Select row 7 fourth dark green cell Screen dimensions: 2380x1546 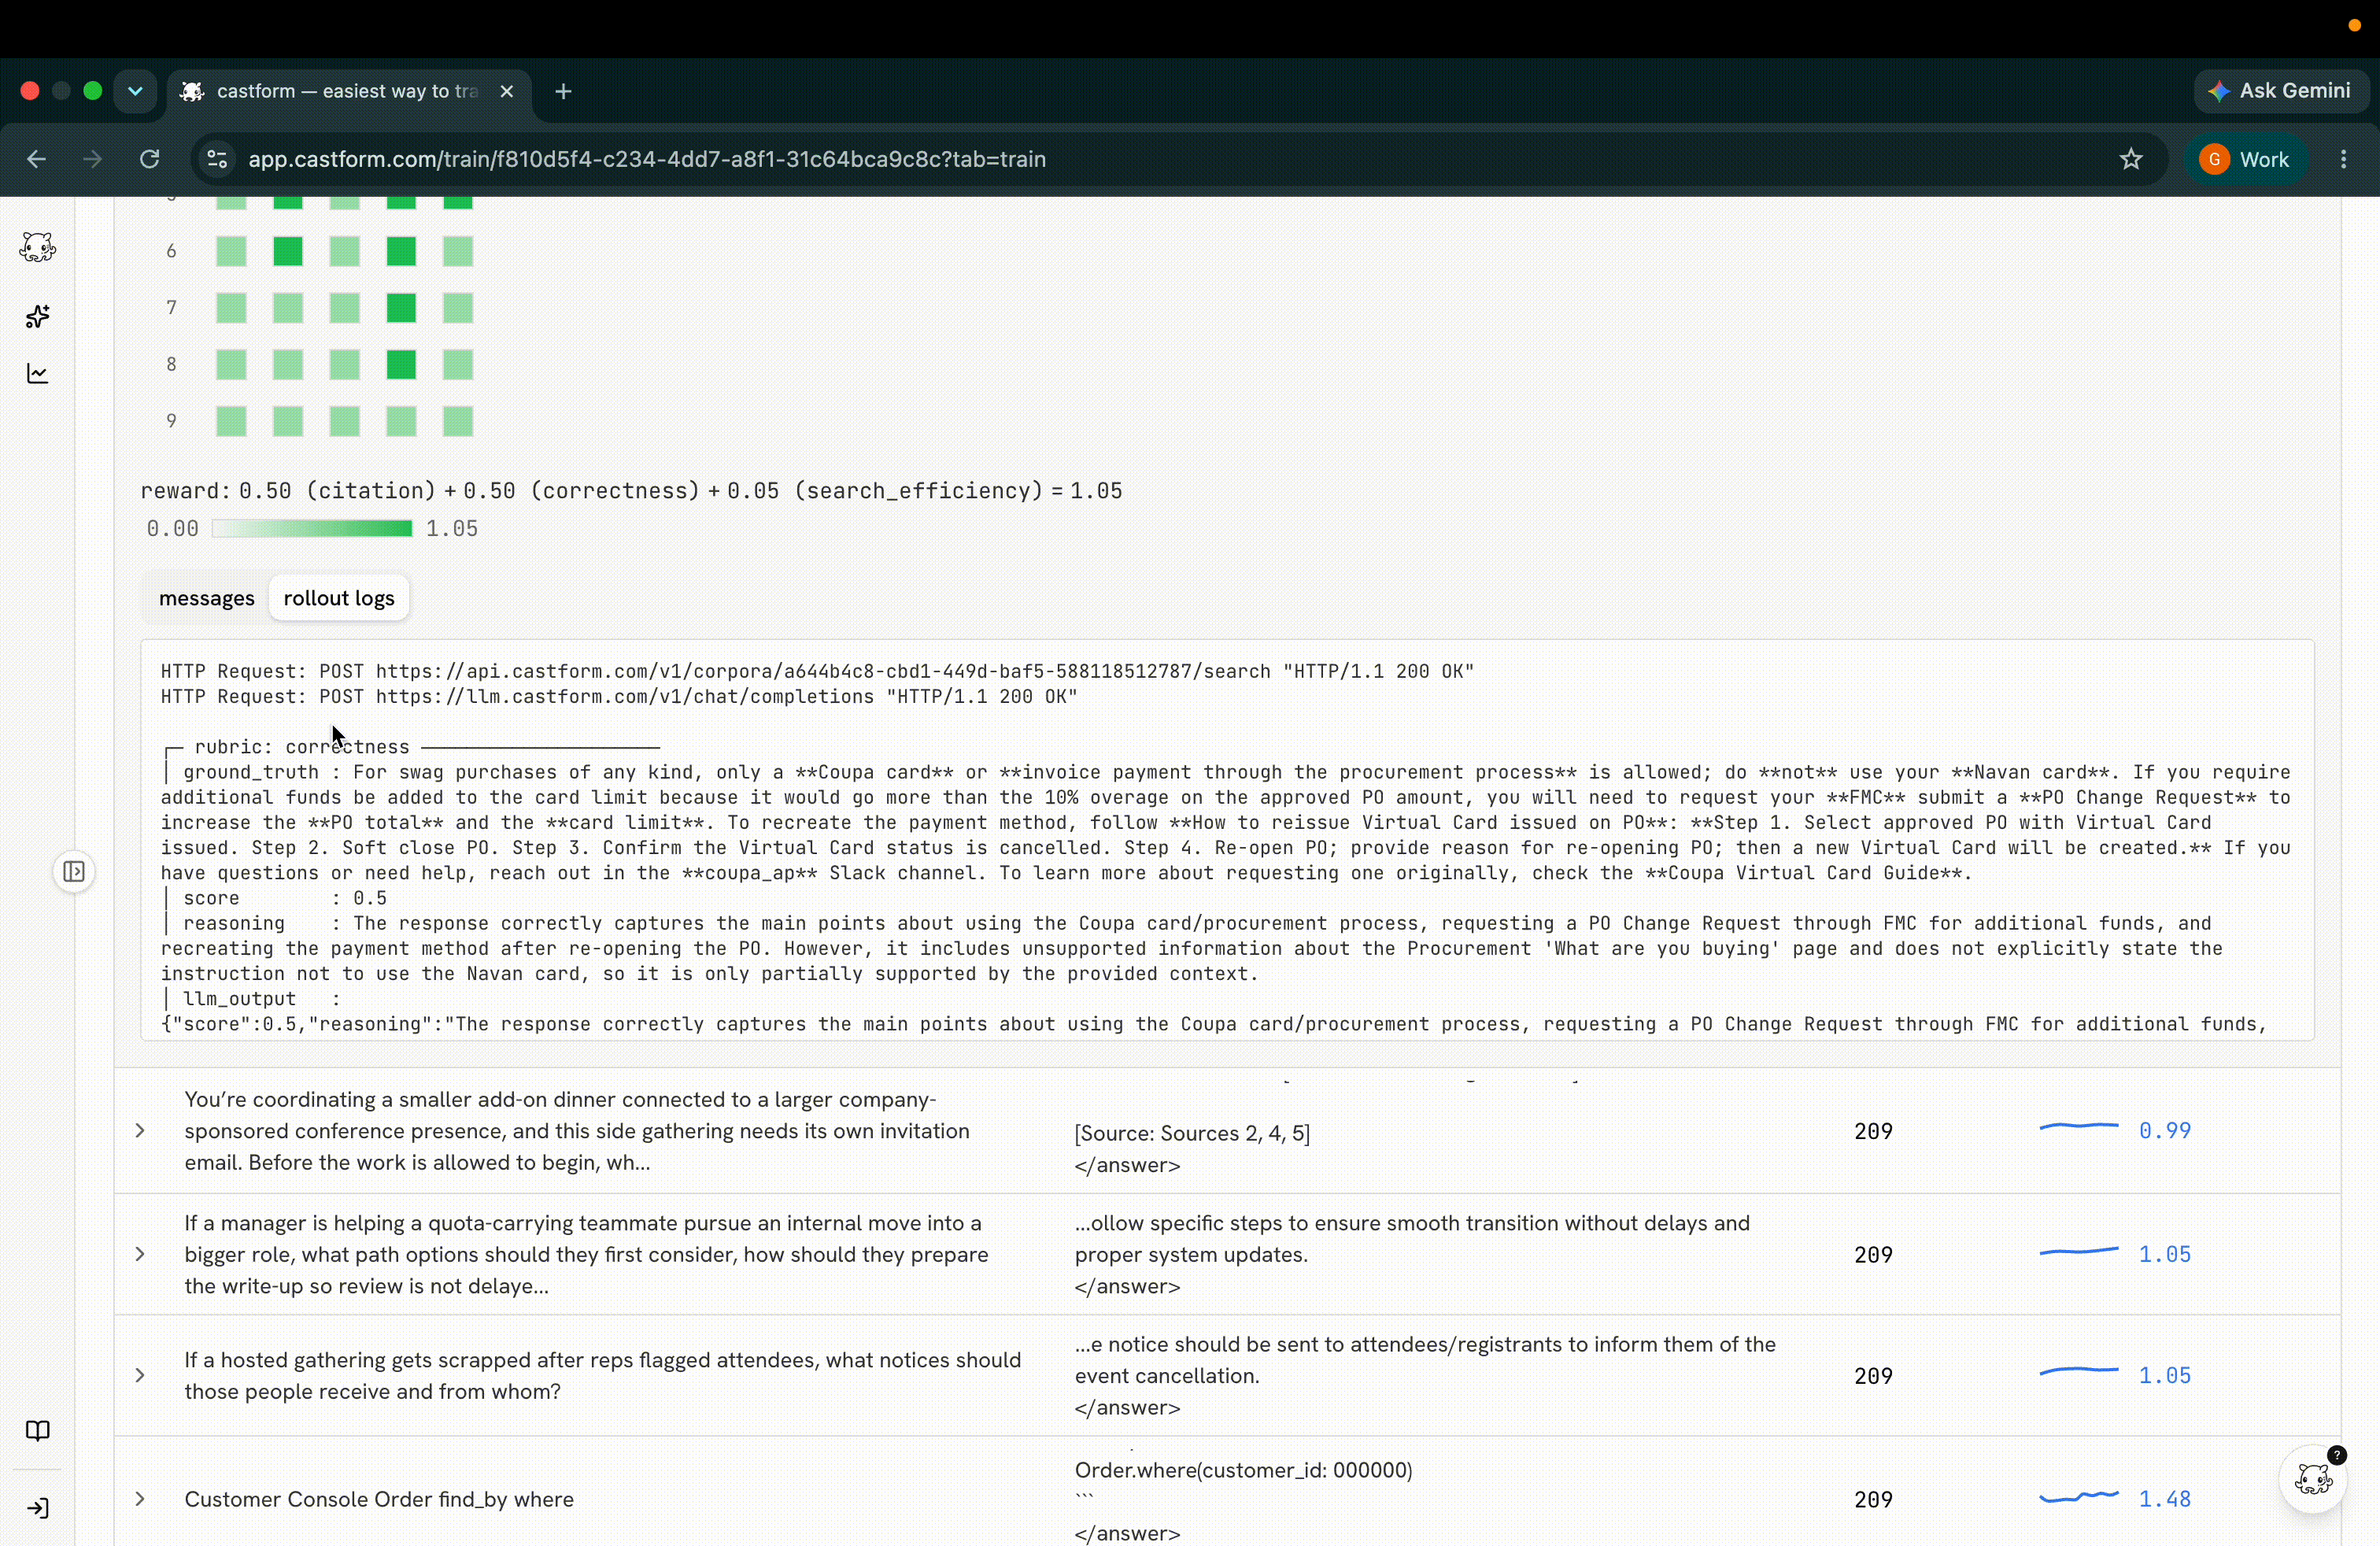[x=401, y=308]
